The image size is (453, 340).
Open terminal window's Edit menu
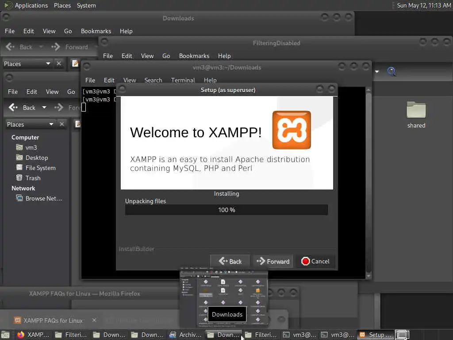tap(109, 81)
